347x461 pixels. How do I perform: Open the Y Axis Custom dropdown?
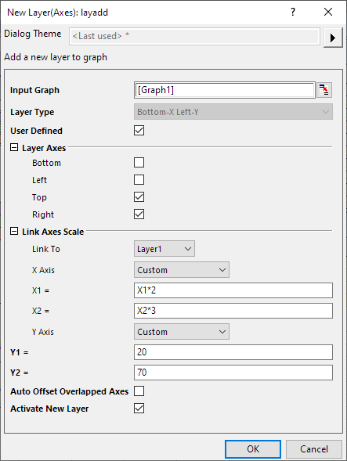point(182,332)
